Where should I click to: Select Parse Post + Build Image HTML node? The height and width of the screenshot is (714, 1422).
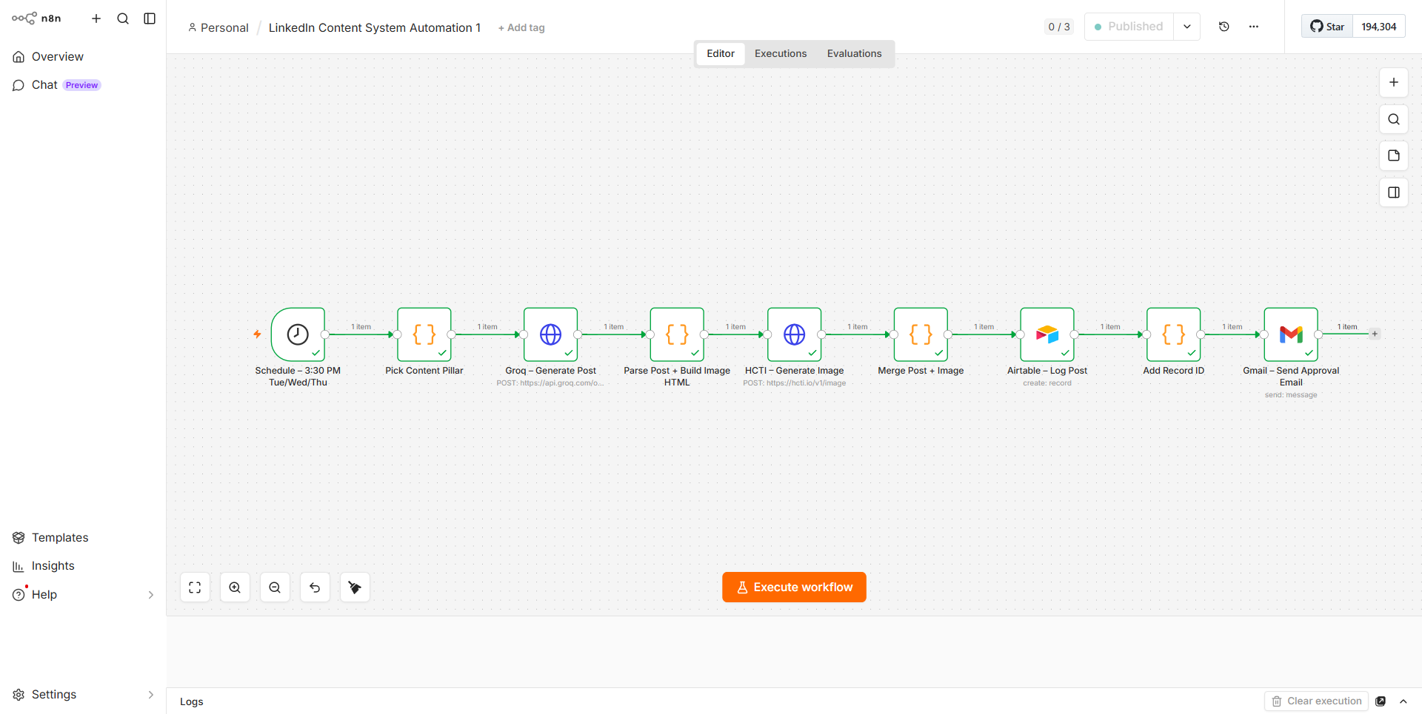(677, 334)
